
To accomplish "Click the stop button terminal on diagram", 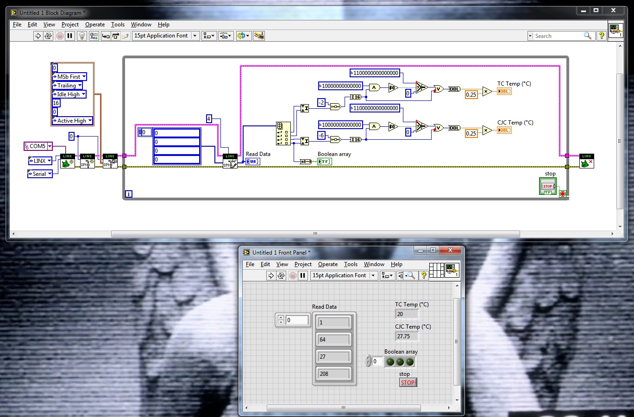I will point(548,186).
